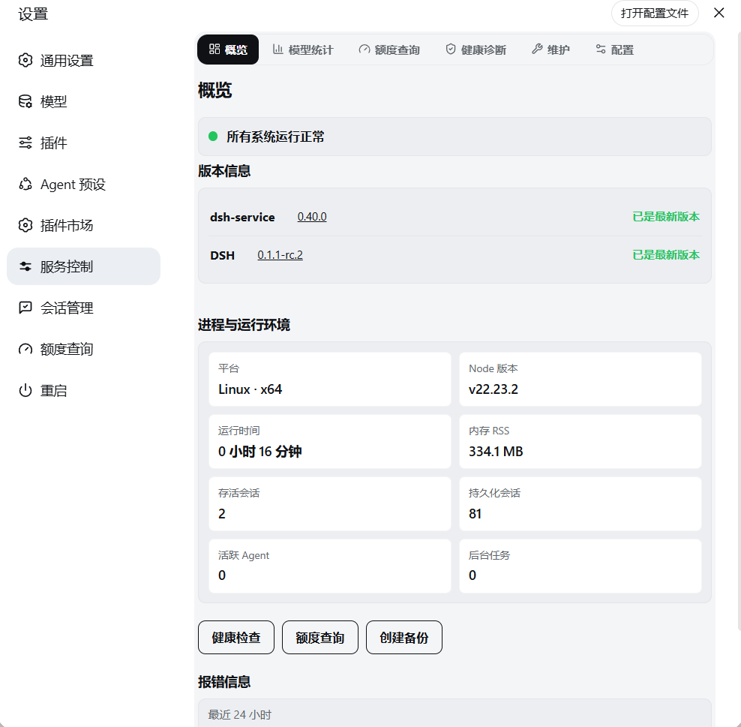Close the settings dialog with X

[718, 13]
